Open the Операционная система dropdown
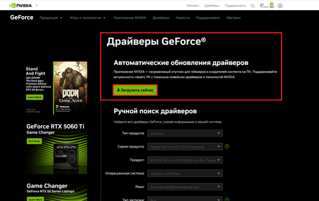This screenshot has height=201, width=319. pyautogui.click(x=185, y=173)
